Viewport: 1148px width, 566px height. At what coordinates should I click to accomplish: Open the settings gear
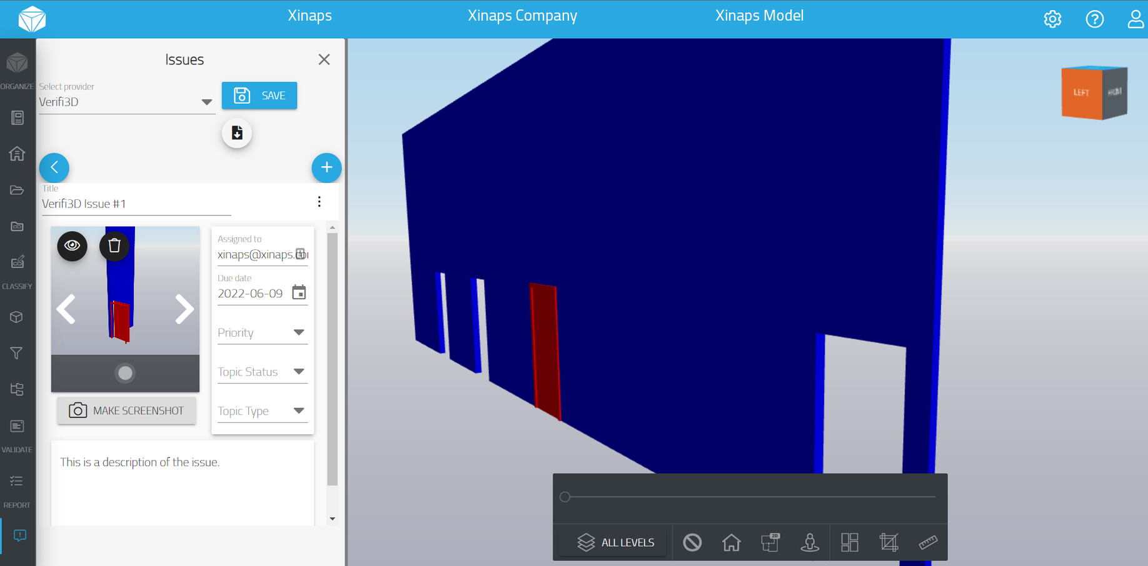[x=1052, y=19]
